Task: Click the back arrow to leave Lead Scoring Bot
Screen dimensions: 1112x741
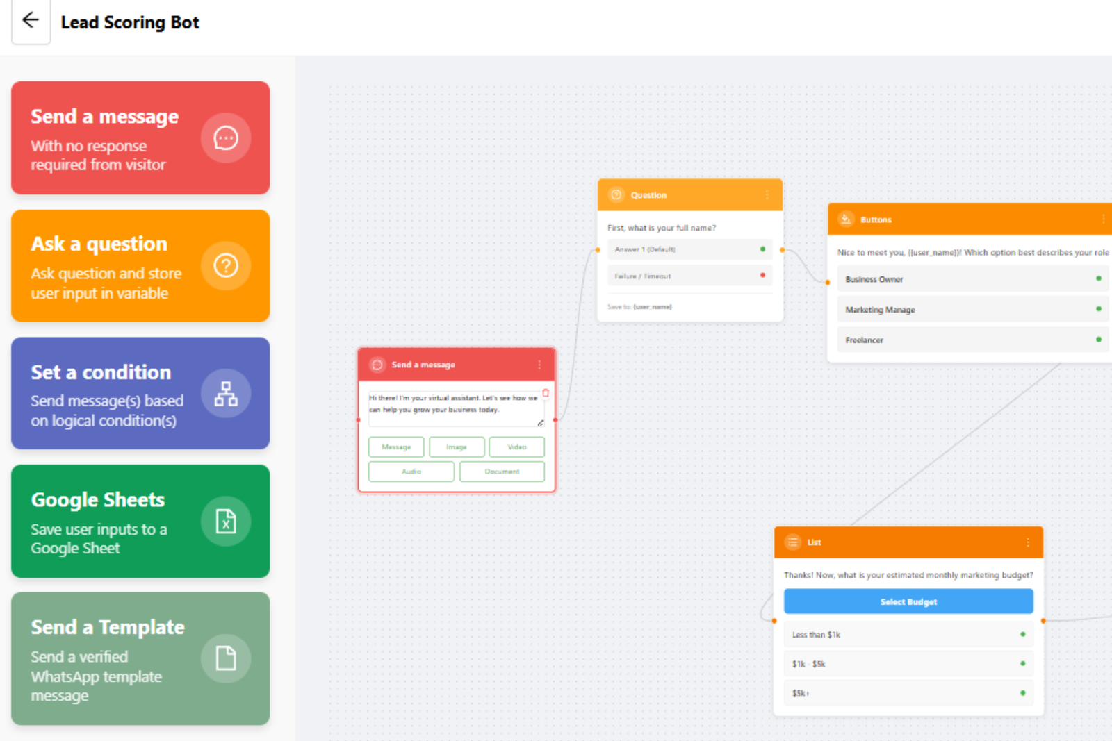Action: [x=30, y=21]
